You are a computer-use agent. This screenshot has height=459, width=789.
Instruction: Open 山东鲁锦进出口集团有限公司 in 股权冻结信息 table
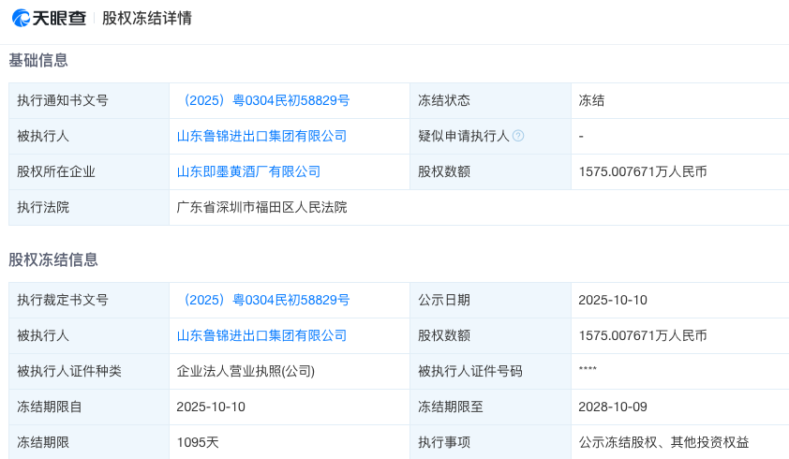[x=261, y=335]
